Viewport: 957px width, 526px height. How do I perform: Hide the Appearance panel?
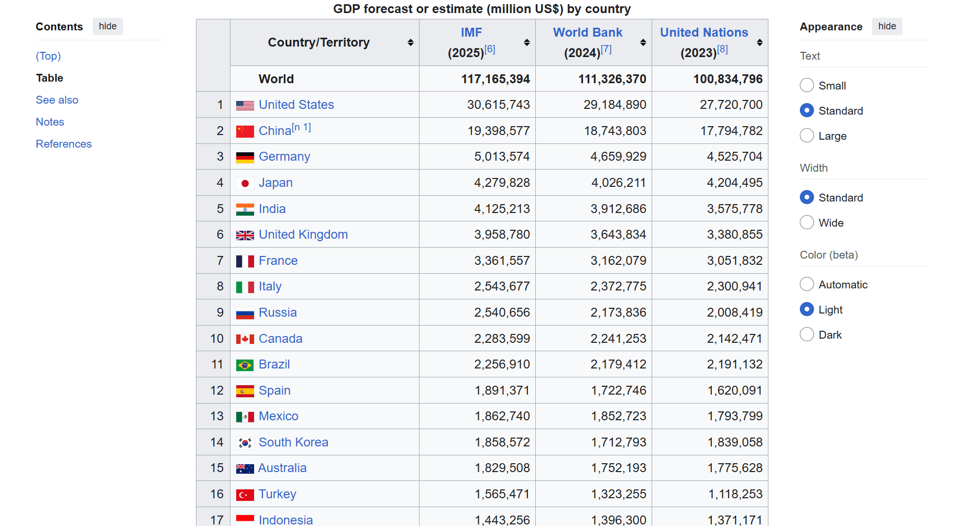pos(887,26)
